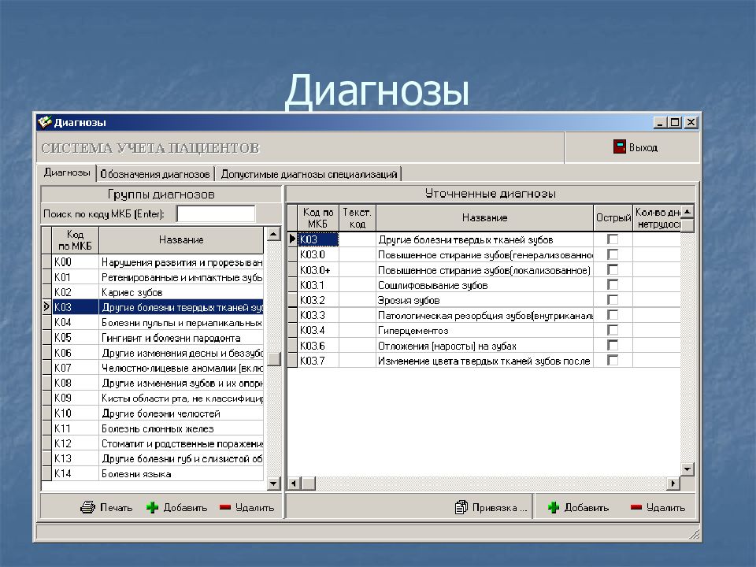Click the Привязка ... button text
This screenshot has height=567, width=756.
click(499, 507)
